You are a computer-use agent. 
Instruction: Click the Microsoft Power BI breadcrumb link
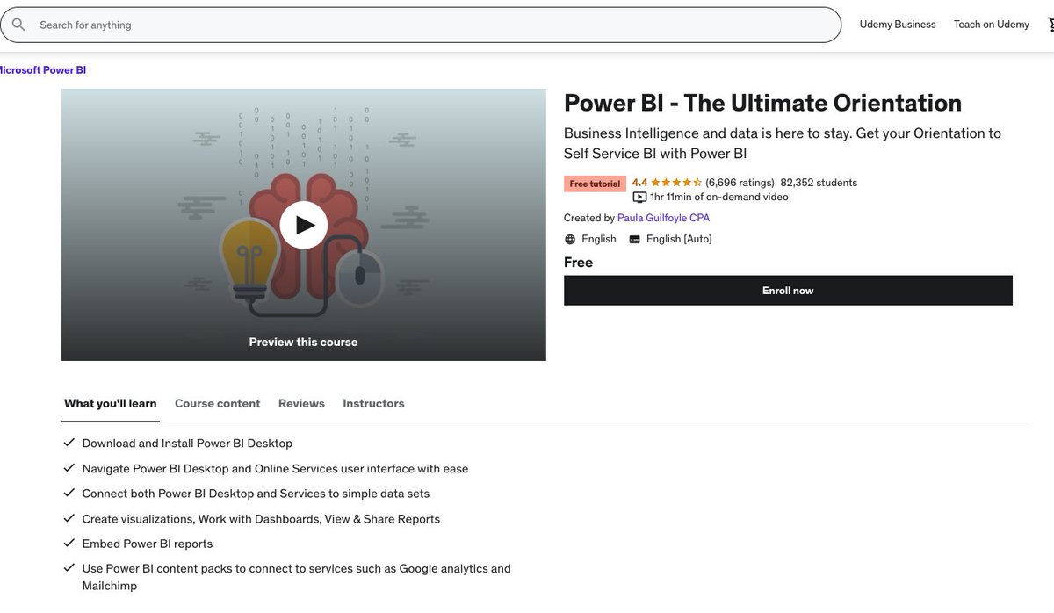pyautogui.click(x=42, y=69)
